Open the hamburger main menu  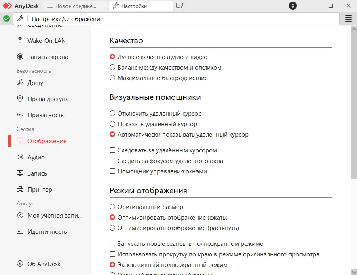348,19
